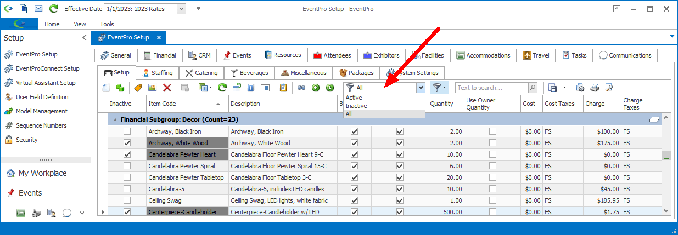The height and width of the screenshot is (235, 678).
Task: Collapse Financial Subgroup: Decor group
Action: (115, 119)
